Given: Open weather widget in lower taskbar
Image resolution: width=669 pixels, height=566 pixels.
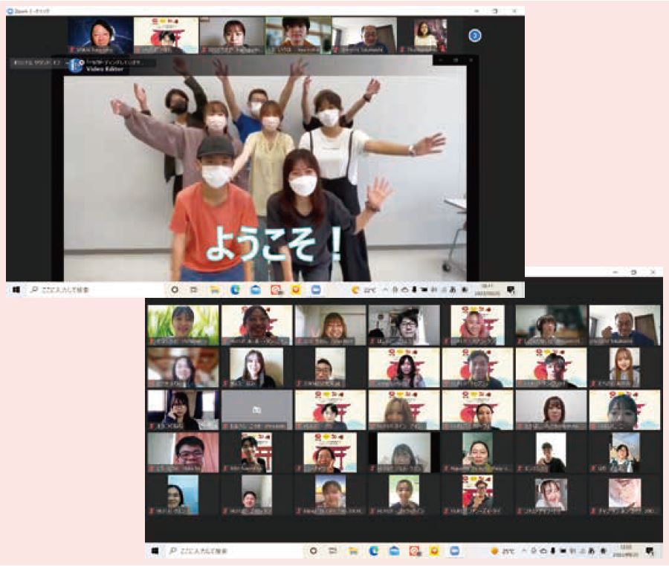Looking at the screenshot, I should tap(502, 551).
